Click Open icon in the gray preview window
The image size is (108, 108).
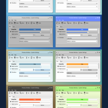click(x=15, y=23)
